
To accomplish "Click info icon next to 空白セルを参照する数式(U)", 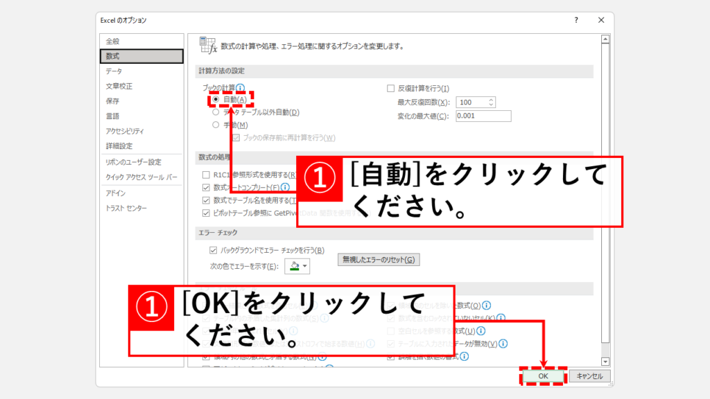I will pyautogui.click(x=480, y=331).
